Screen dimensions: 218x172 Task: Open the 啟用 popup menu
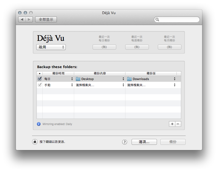click(51, 47)
